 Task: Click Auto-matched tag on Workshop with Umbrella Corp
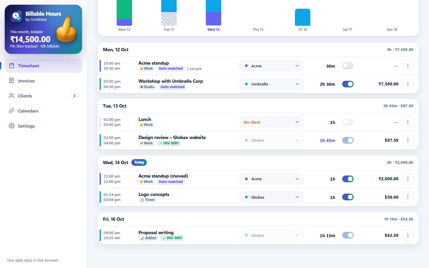coord(172,87)
